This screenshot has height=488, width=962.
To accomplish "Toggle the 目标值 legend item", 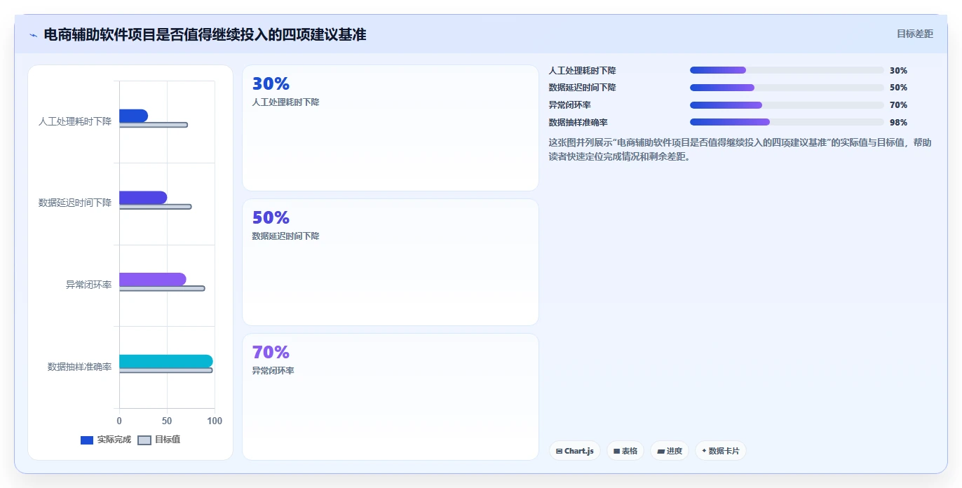I will 158,440.
